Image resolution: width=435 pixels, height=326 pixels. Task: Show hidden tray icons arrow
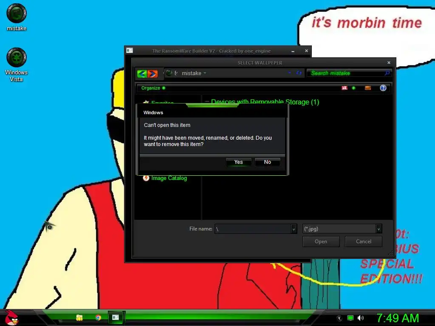(x=339, y=318)
